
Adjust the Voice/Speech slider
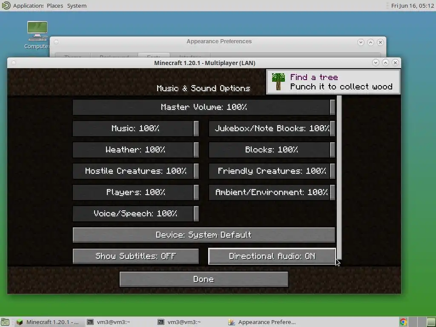[136, 214]
